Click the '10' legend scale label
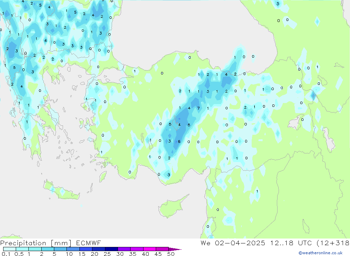This screenshot has width=350, height=256. pos(69,254)
